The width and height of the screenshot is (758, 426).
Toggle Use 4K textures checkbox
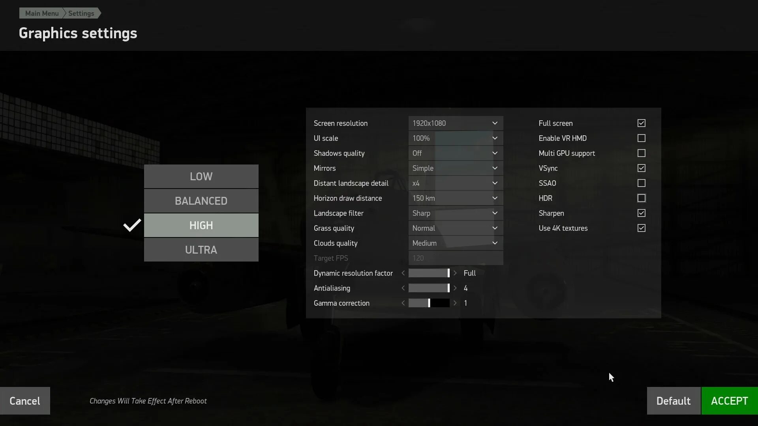(642, 228)
